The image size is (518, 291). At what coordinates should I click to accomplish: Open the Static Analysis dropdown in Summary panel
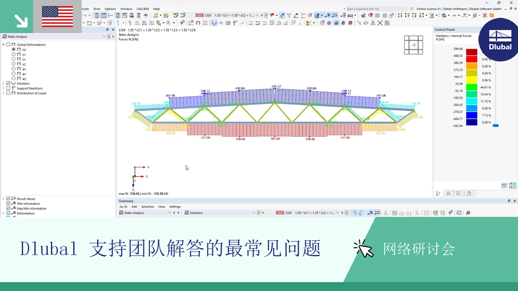point(169,213)
